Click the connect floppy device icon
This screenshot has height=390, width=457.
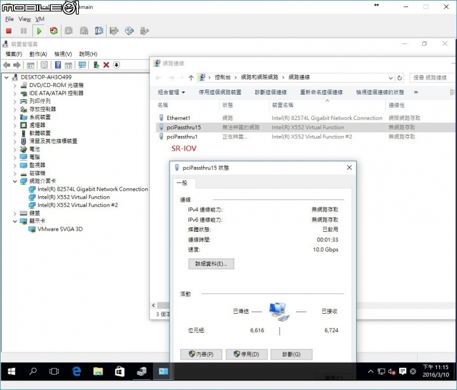pos(114,30)
